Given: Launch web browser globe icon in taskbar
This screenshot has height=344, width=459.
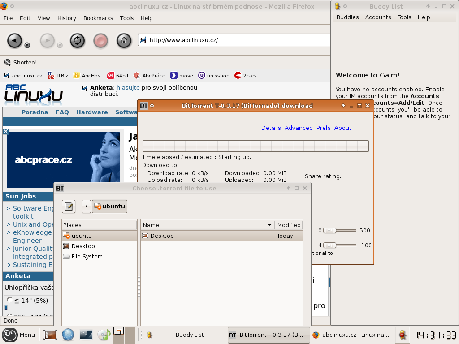Looking at the screenshot, I should point(68,335).
